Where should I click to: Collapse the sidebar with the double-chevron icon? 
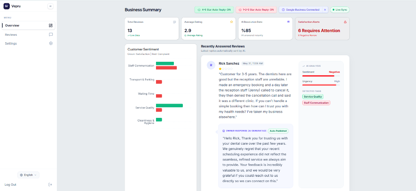(x=50, y=6)
